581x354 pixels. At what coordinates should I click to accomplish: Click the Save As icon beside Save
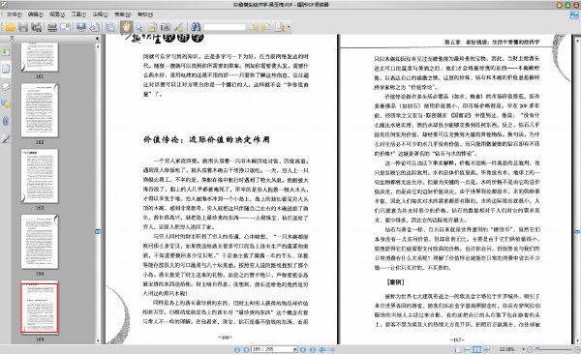[x=36, y=27]
